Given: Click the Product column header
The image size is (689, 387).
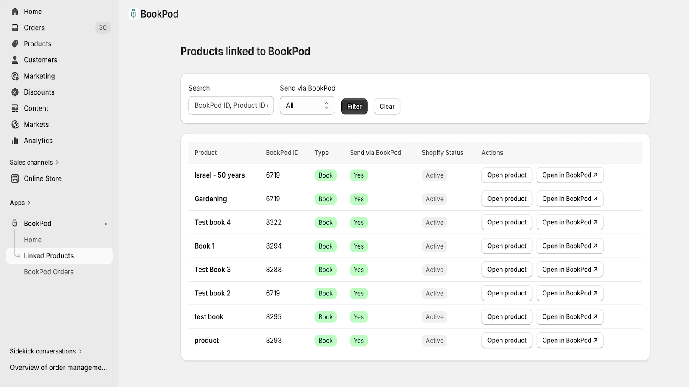Looking at the screenshot, I should (x=205, y=153).
